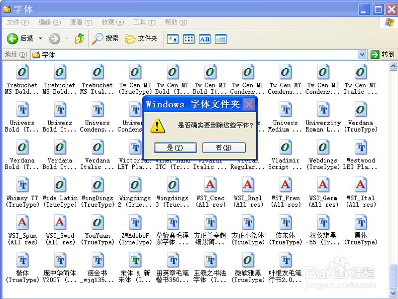Switch to list view toolbar icon
This screenshot has width=398, height=299.
tap(189, 39)
